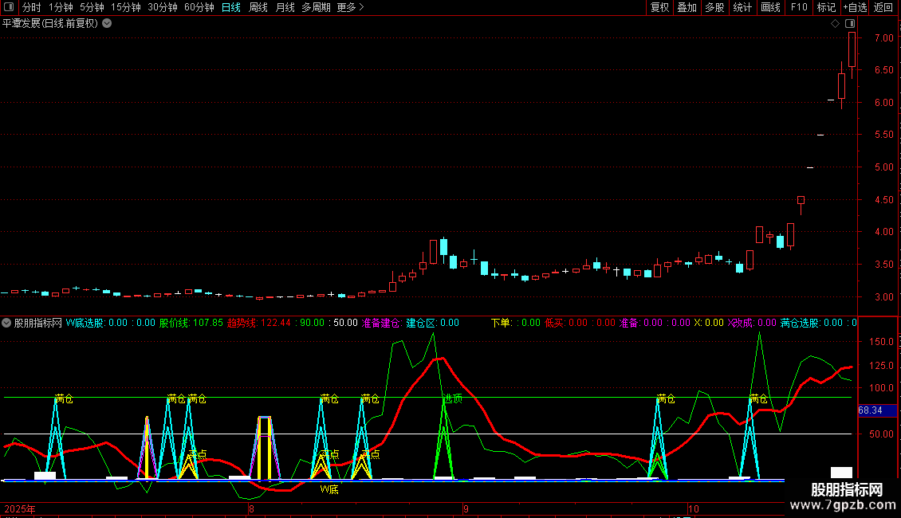Click the 返回 back button
This screenshot has width=901, height=518.
click(883, 7)
